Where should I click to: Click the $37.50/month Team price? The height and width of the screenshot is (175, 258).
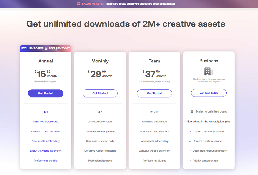tap(155, 74)
